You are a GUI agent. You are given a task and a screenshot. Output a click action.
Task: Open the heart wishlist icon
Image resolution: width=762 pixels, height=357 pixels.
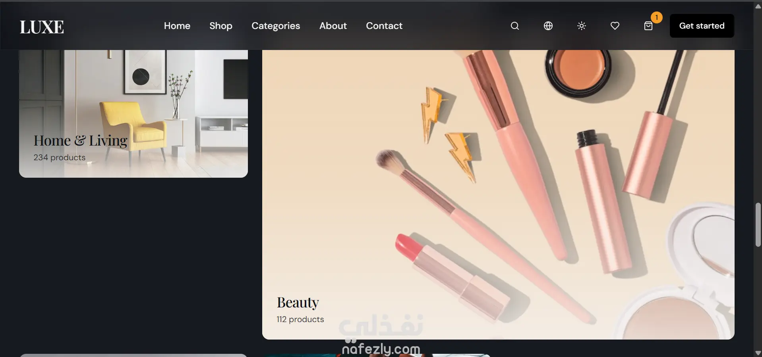(x=615, y=26)
